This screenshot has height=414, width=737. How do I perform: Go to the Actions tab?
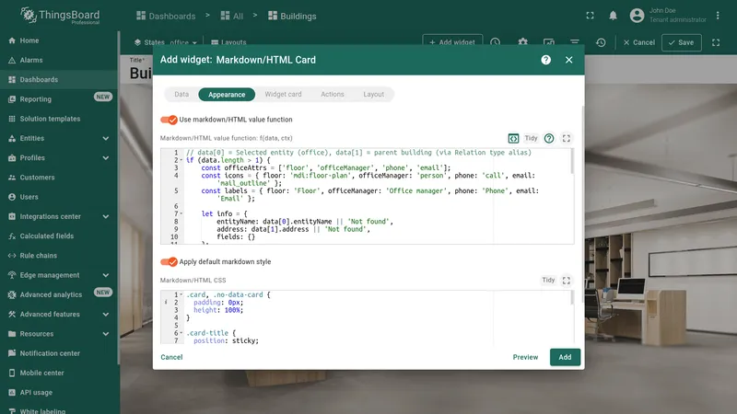(x=333, y=95)
